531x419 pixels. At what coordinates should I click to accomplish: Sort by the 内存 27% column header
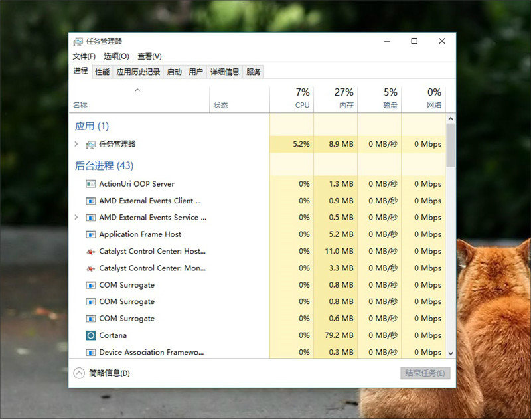[336, 99]
